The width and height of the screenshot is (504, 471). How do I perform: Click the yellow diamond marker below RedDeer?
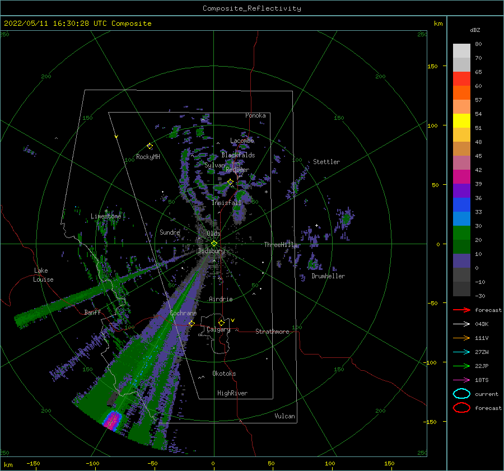click(230, 182)
